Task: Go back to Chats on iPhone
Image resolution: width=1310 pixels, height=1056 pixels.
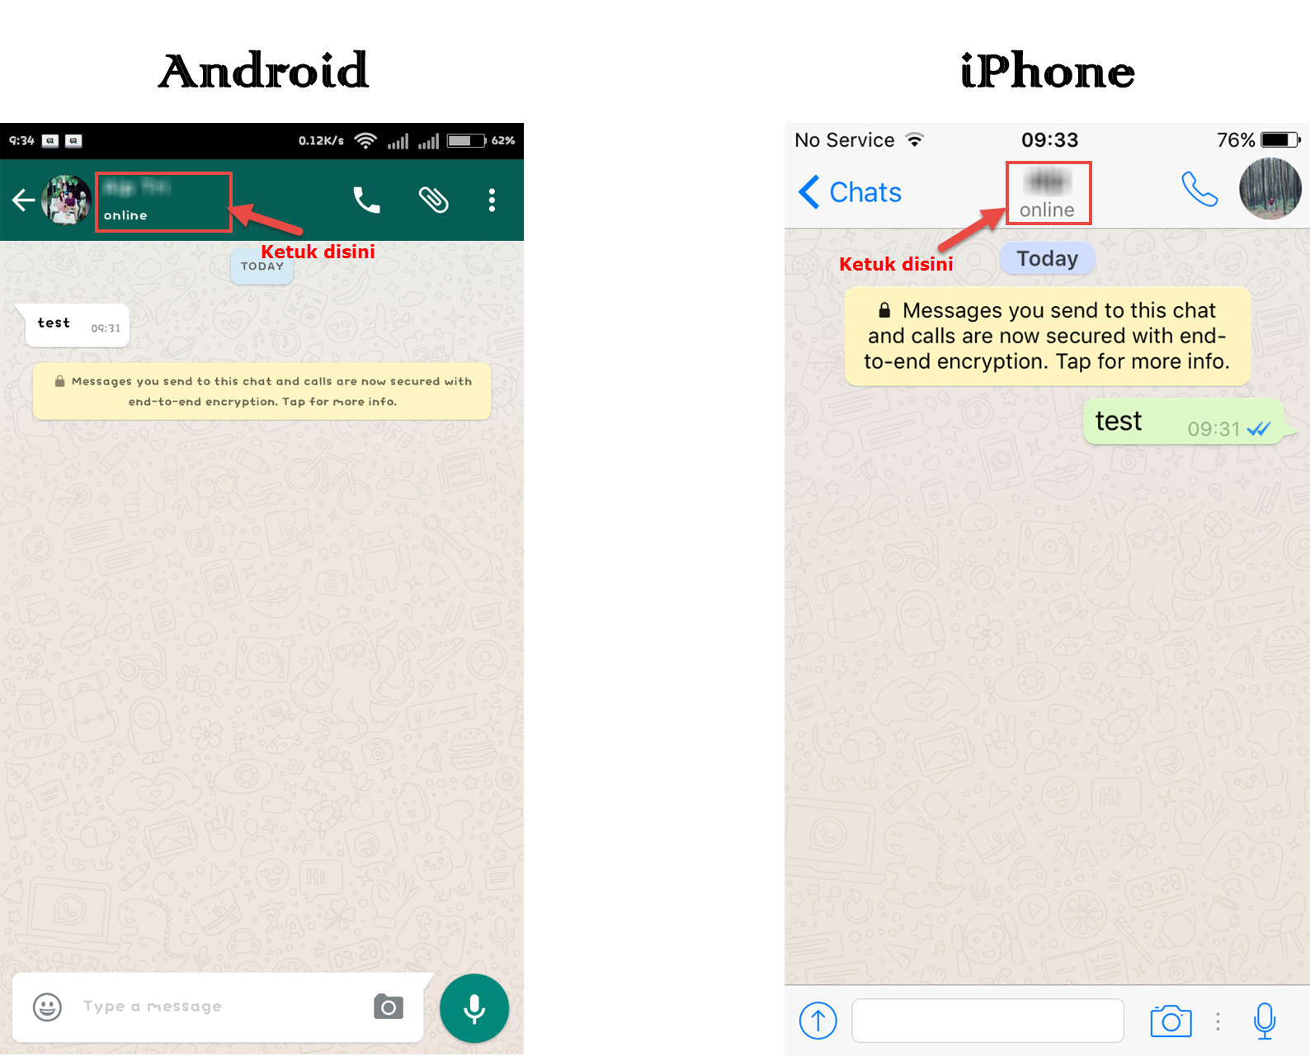Action: 850,192
